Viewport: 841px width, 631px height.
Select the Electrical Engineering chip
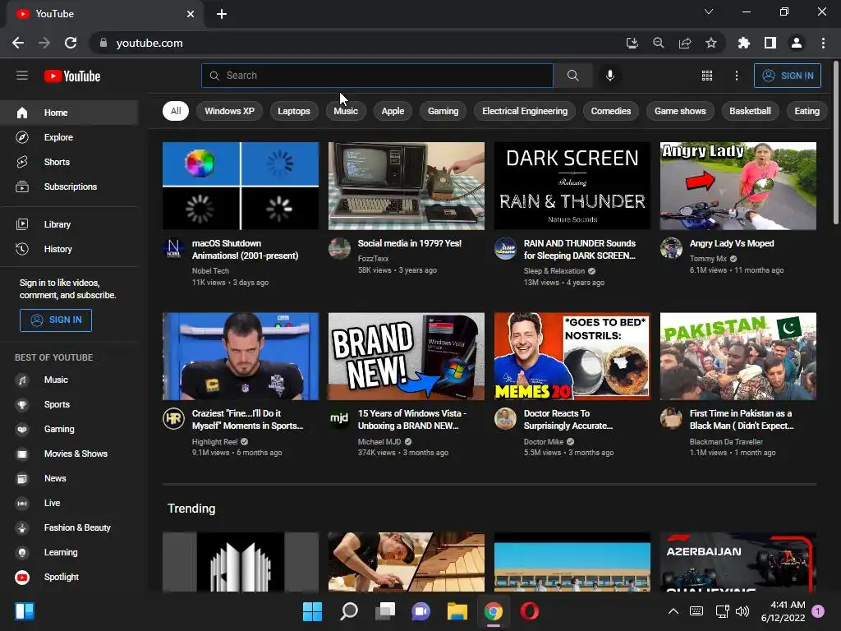525,111
